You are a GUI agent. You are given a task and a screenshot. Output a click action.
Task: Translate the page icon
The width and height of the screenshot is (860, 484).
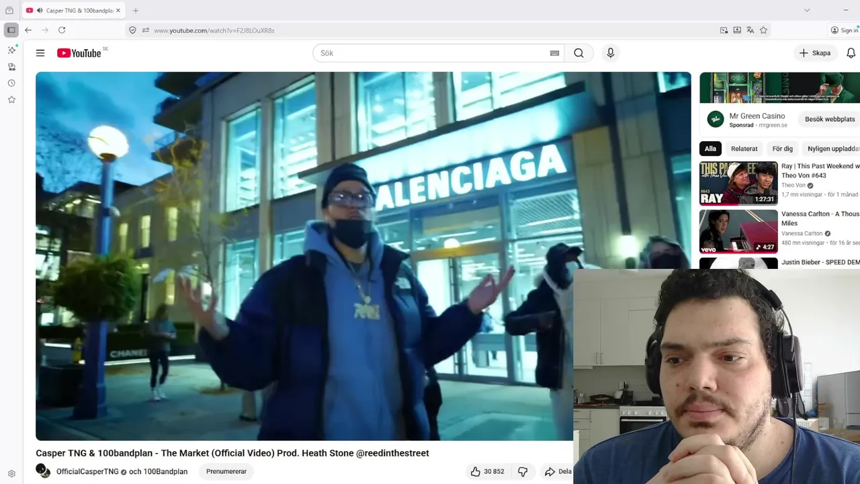point(750,30)
